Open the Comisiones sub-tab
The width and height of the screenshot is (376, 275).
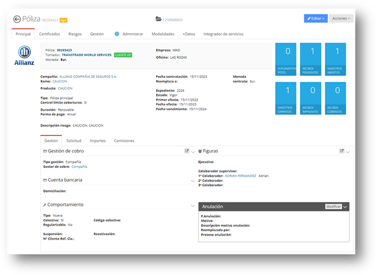coord(124,141)
